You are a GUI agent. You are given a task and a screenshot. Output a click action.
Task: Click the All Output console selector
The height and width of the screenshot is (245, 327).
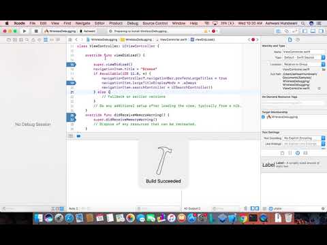pyautogui.click(x=192, y=208)
